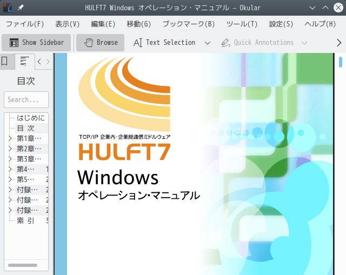Expand the first 付録 tree node

click(x=10, y=190)
